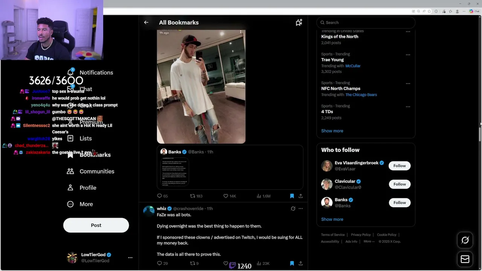This screenshot has width=482, height=271.
Task: Open replies on Banks quote post (65)
Action: [x=162, y=196]
